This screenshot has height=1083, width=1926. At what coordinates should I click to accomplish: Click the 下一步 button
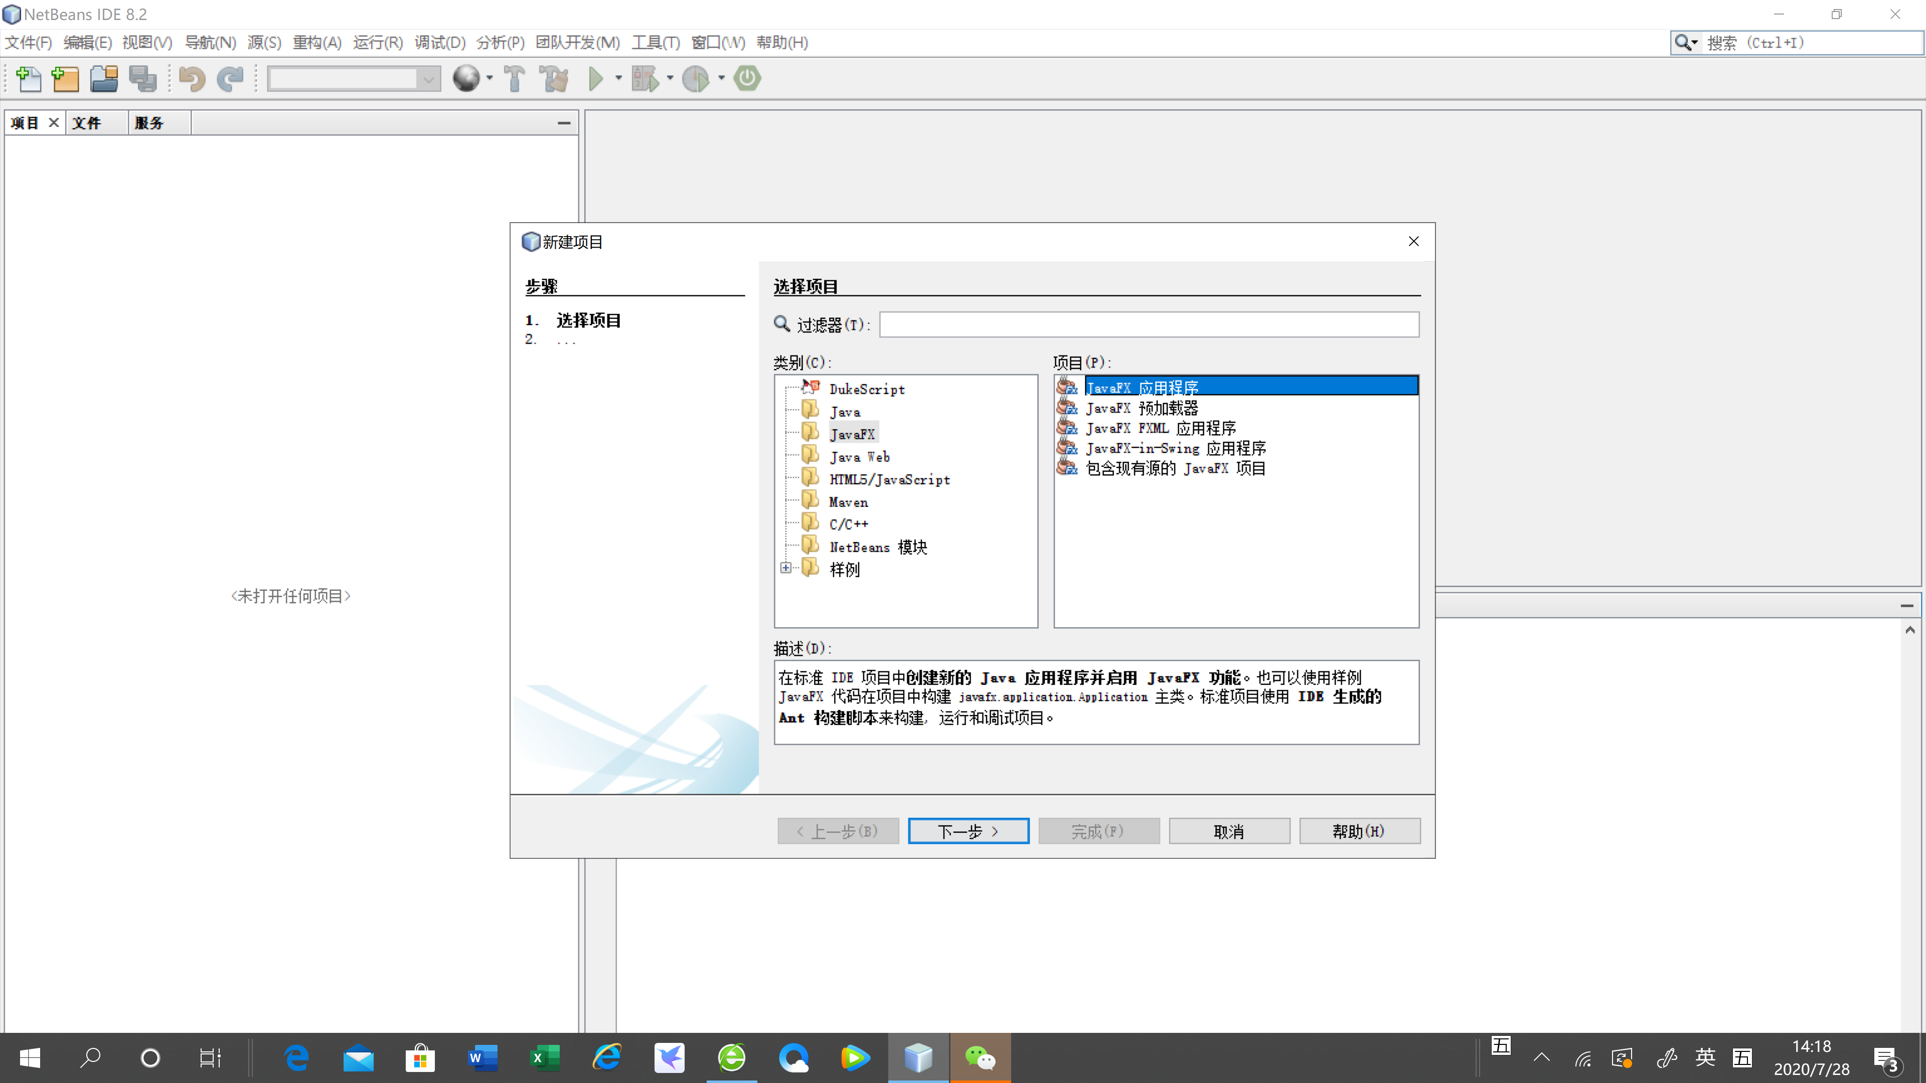pyautogui.click(x=968, y=831)
